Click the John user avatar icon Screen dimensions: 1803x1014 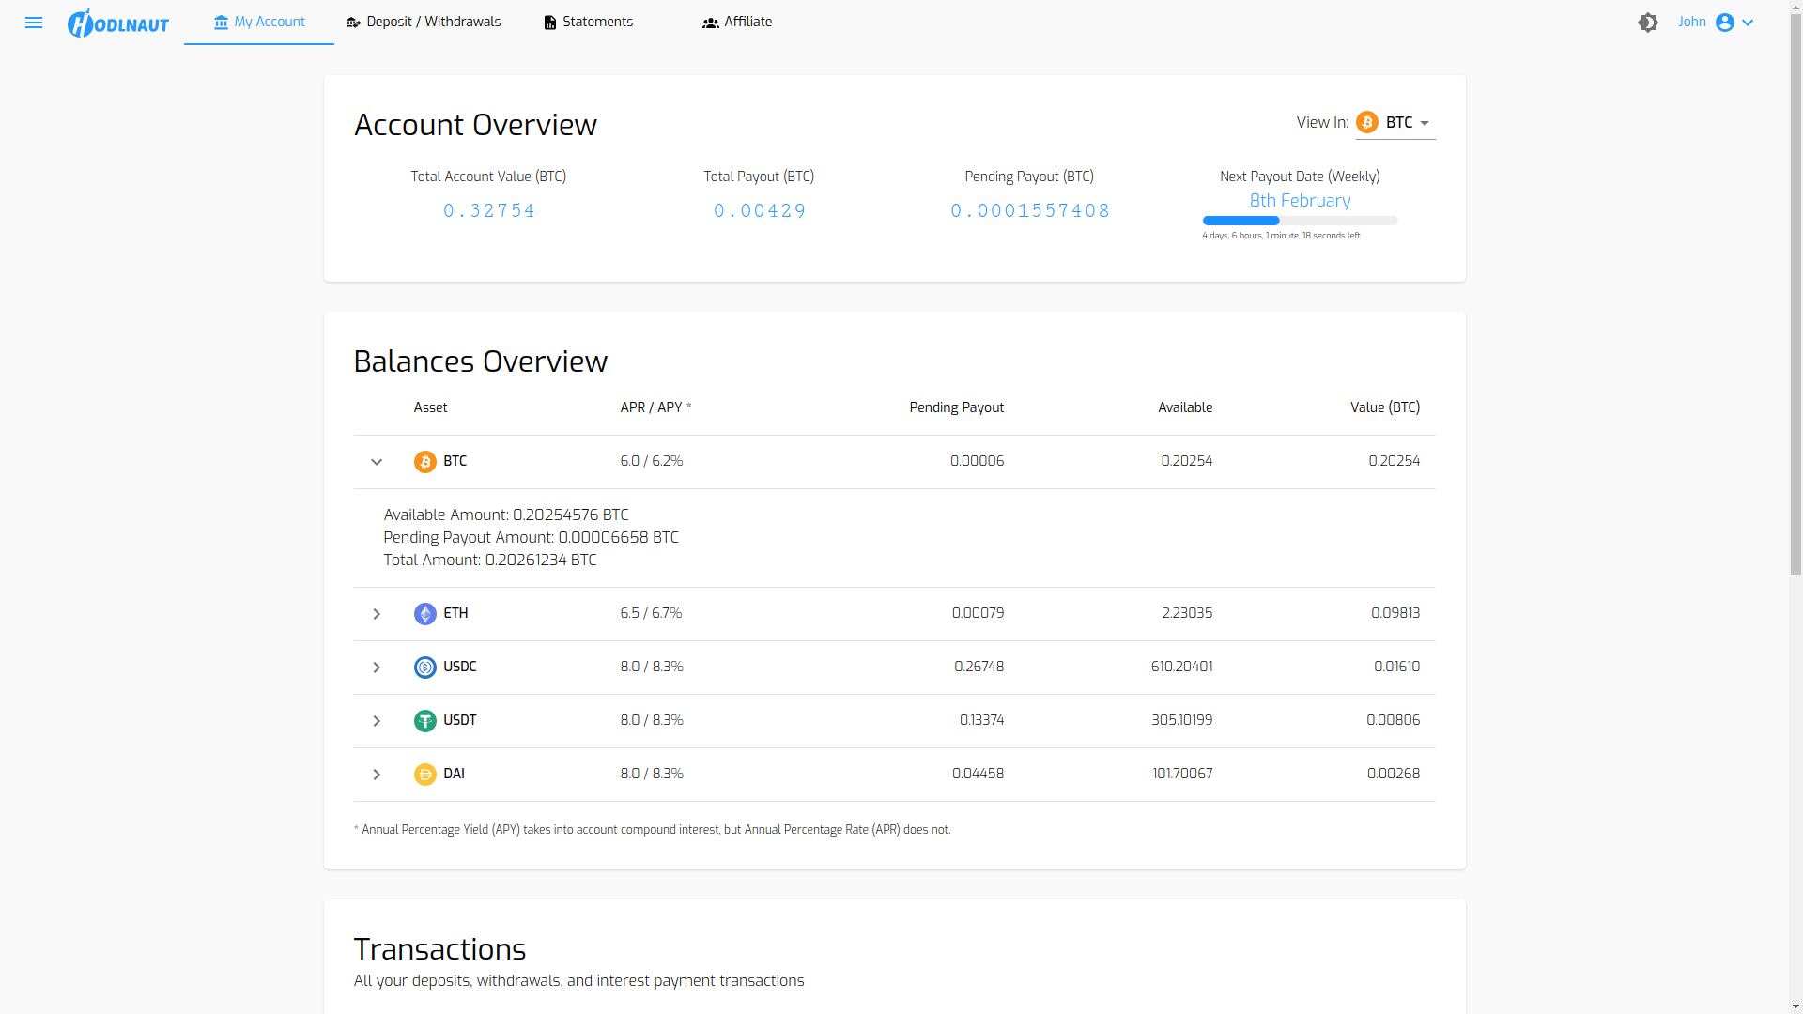[1725, 23]
